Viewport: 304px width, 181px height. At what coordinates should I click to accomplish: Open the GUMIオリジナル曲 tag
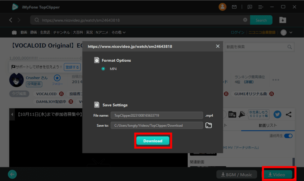coord(250,94)
